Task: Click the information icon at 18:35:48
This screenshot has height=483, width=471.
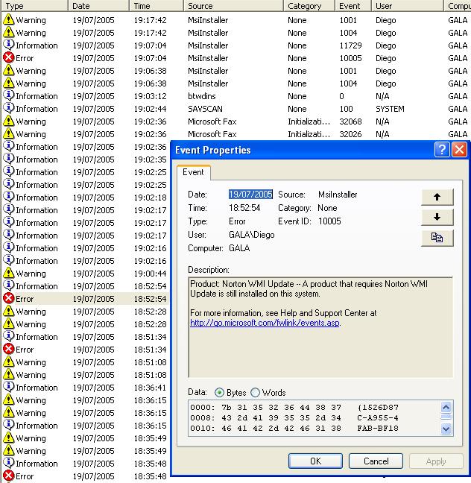Action: click(9, 464)
